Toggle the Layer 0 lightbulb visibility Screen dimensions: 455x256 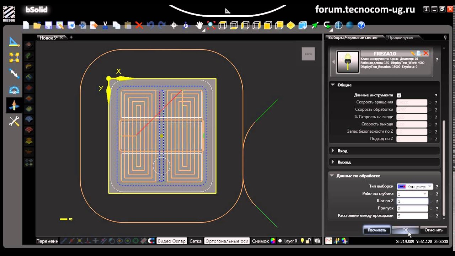pos(302,241)
